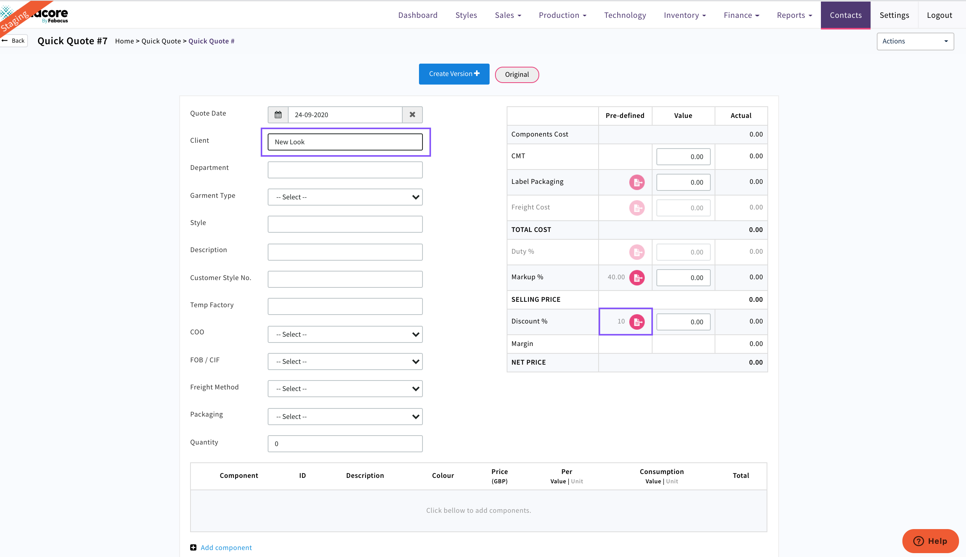
Task: Open the Help chat widget
Action: click(x=930, y=541)
